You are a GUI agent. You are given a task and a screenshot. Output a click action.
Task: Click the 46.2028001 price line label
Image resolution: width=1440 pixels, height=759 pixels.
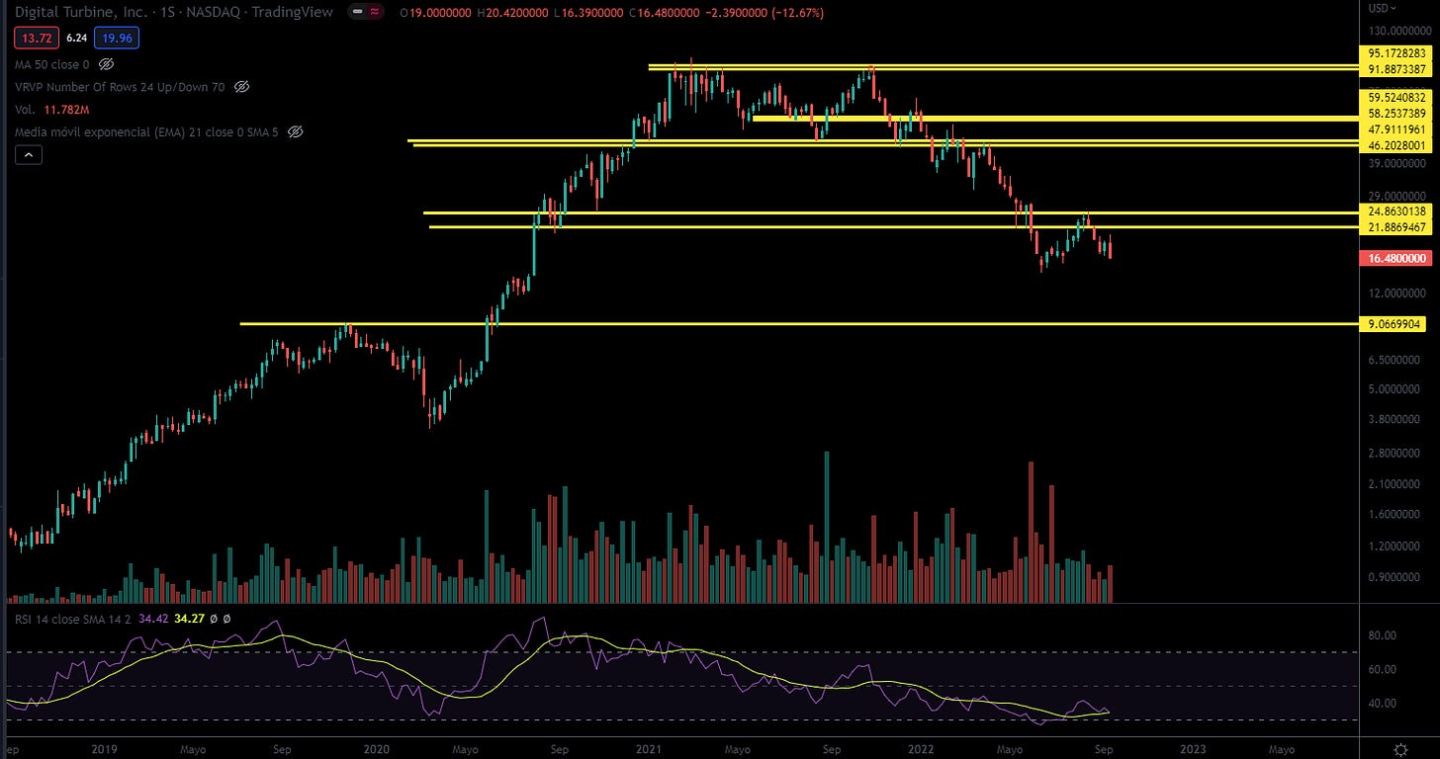(x=1396, y=145)
